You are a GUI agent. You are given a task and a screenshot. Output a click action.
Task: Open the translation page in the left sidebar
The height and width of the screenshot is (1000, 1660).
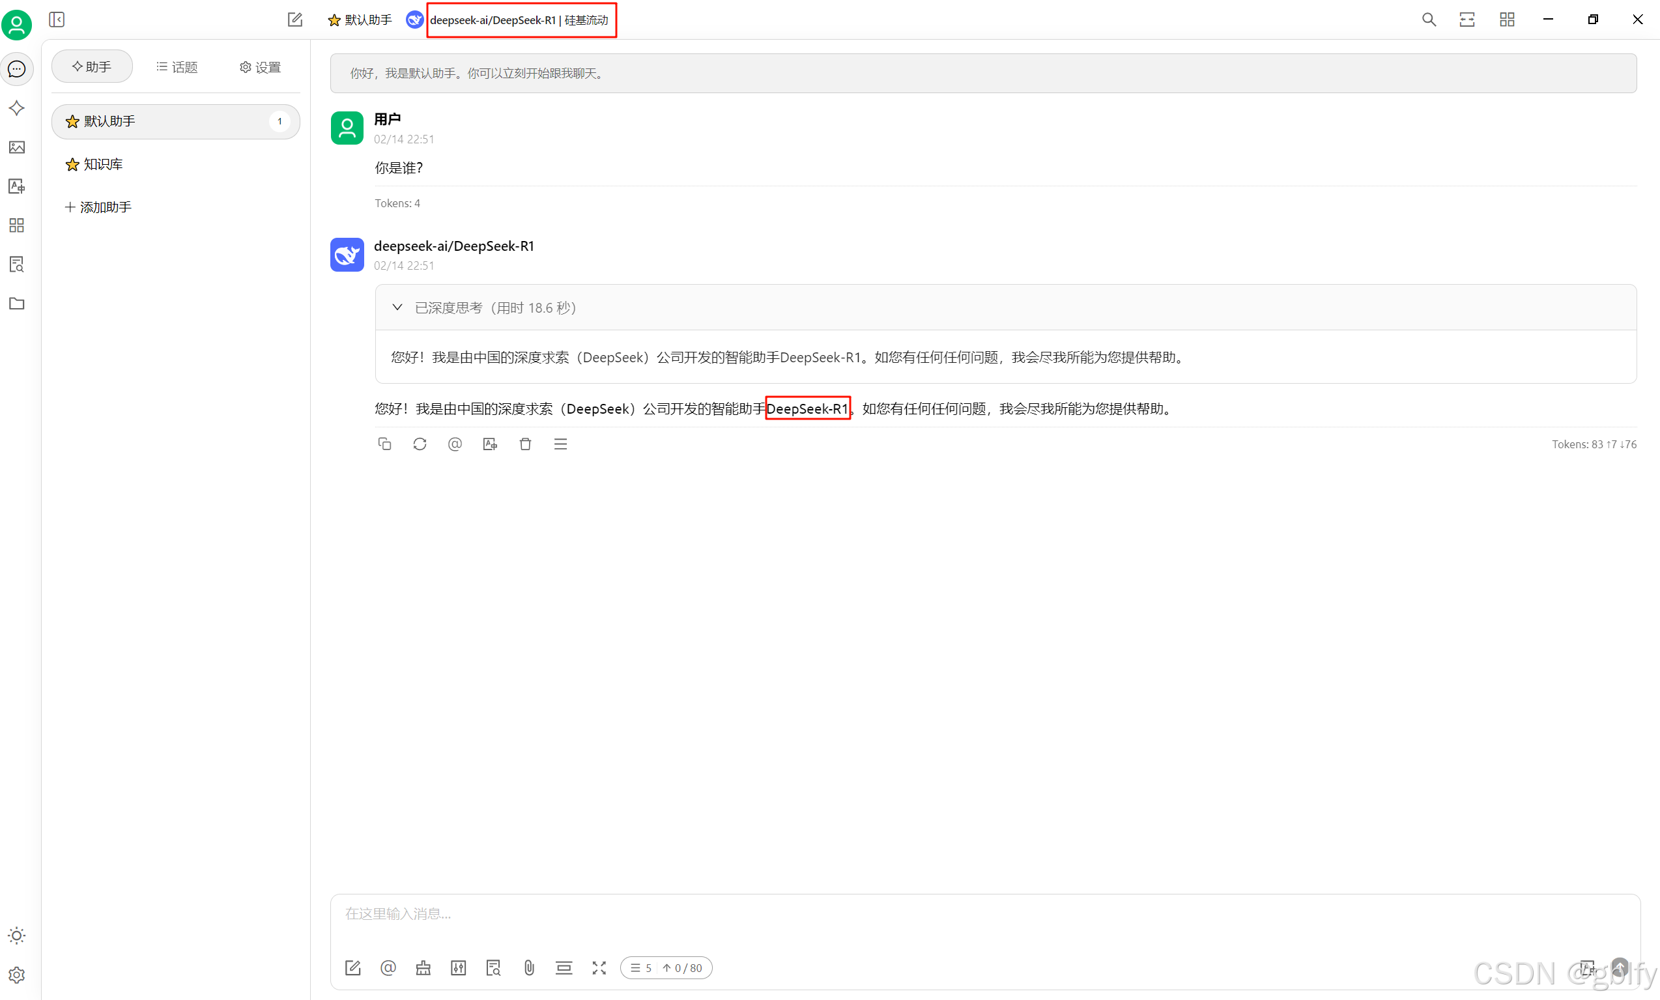pos(17,186)
